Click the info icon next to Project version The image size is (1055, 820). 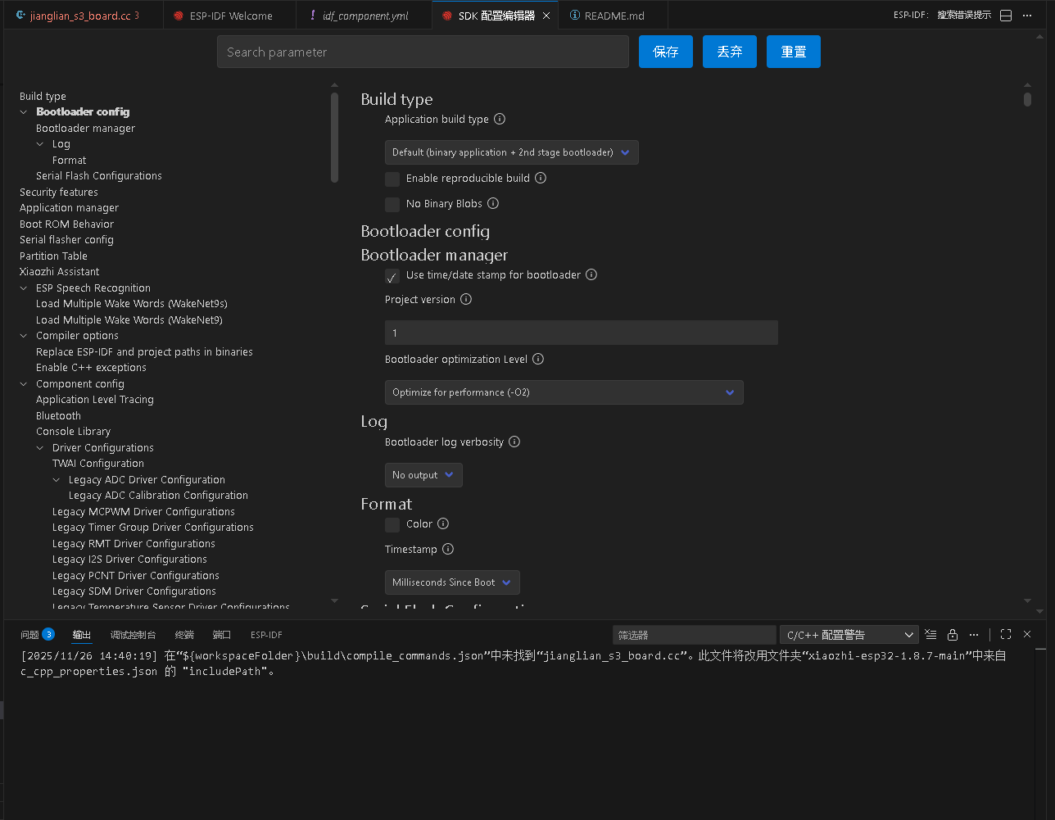click(x=465, y=300)
